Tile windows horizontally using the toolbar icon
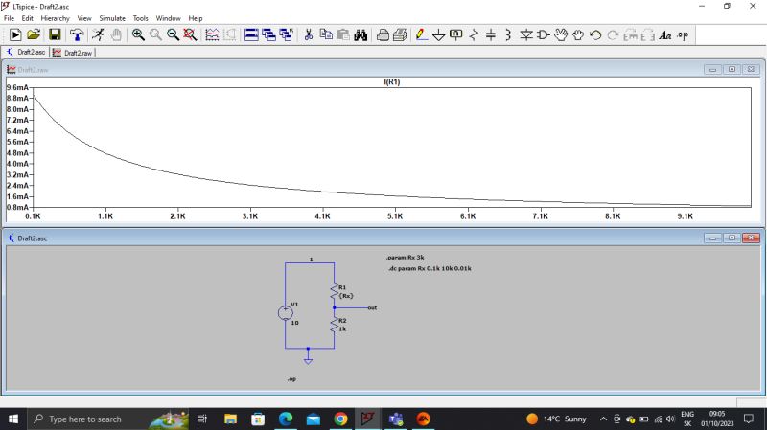The image size is (767, 430). click(251, 34)
